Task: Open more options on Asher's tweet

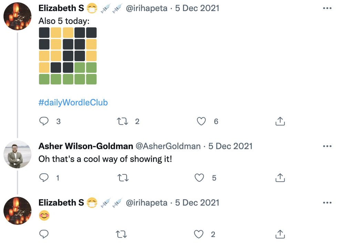Action: pos(327,146)
